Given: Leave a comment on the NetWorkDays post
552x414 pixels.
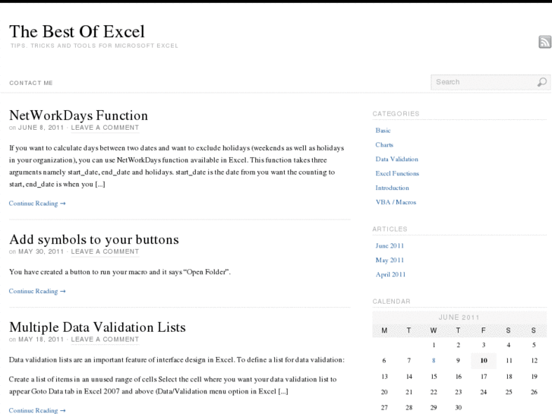Looking at the screenshot, I should click(105, 128).
